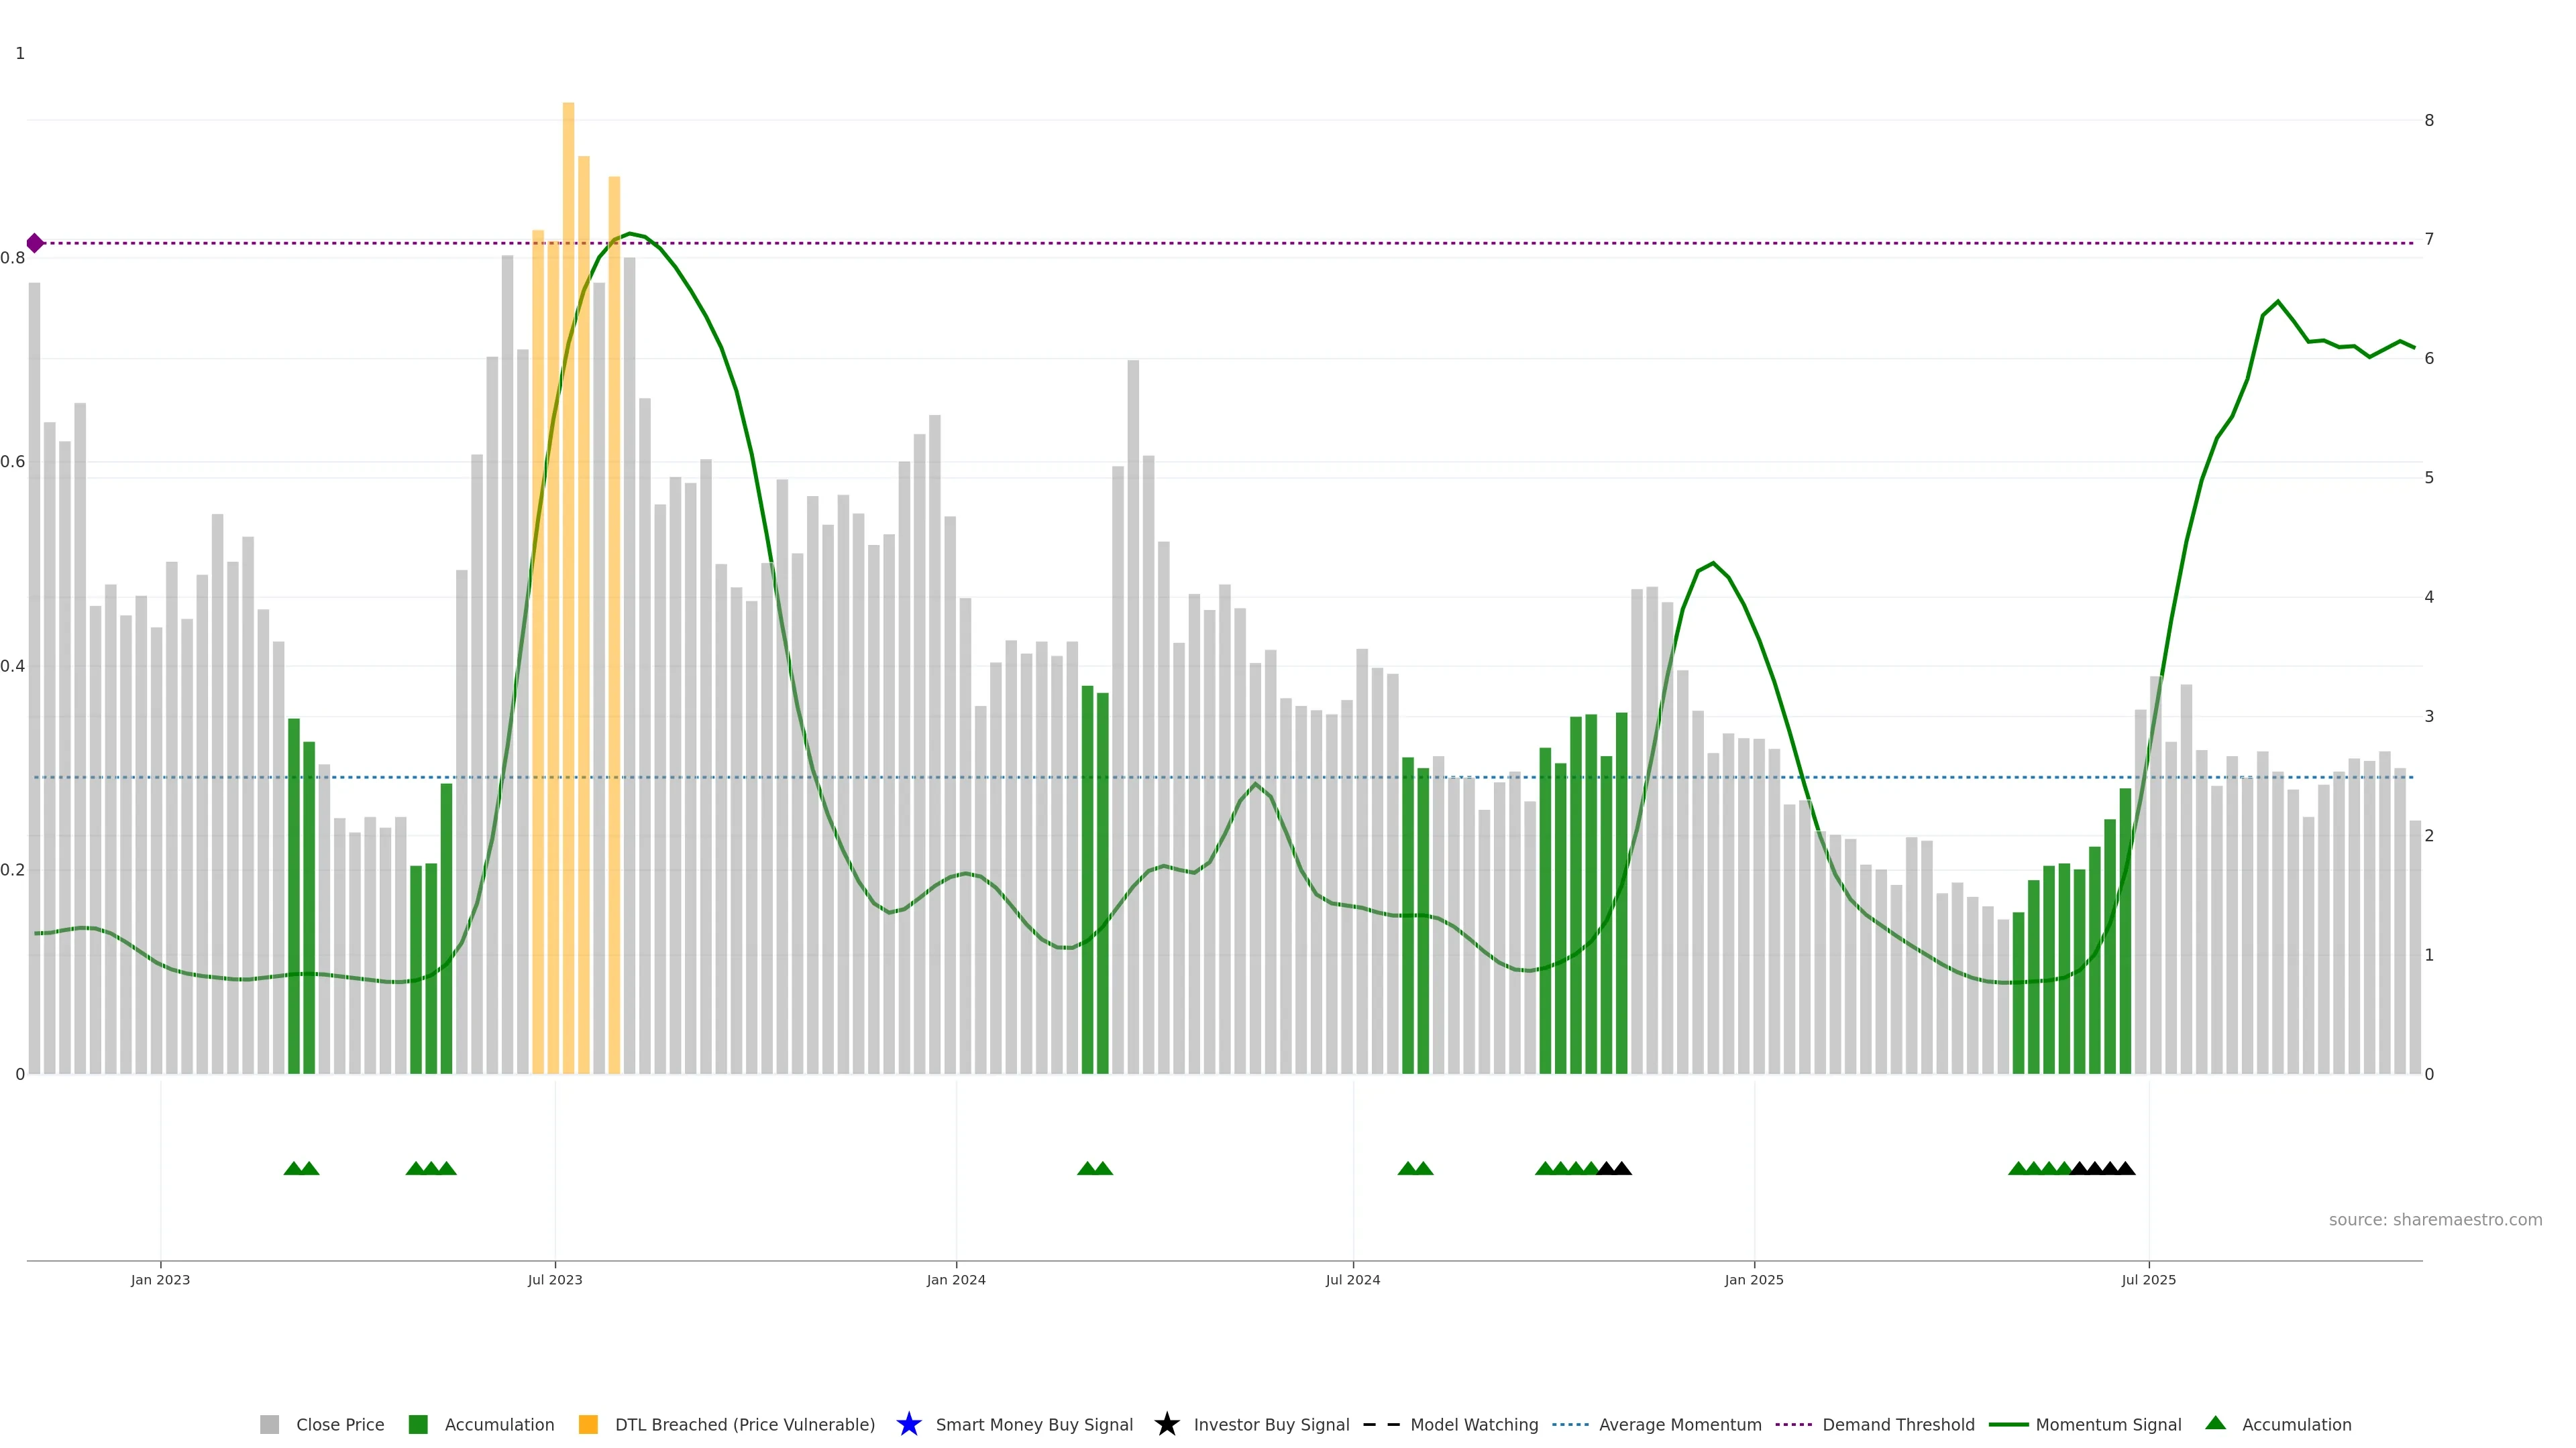Toggle the DTL Breached (Price Vulnerable) label
2576x1448 pixels.
point(744,1424)
